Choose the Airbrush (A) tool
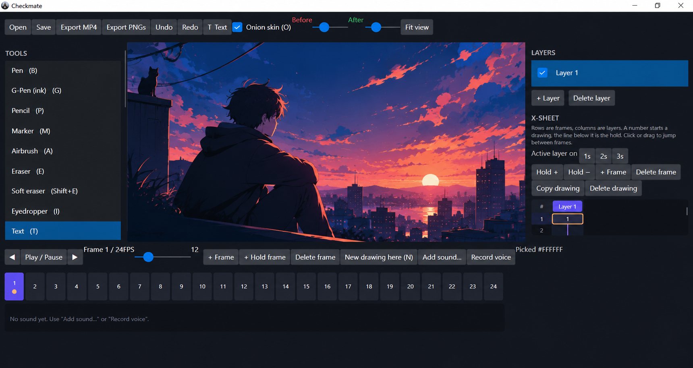The height and width of the screenshot is (368, 693). point(63,151)
